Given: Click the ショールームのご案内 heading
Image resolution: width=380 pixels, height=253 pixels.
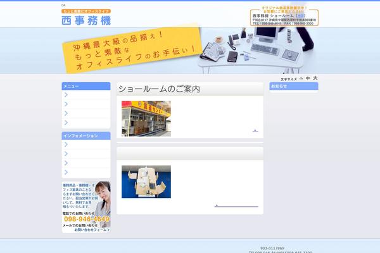Looking at the screenshot, I should point(159,89).
